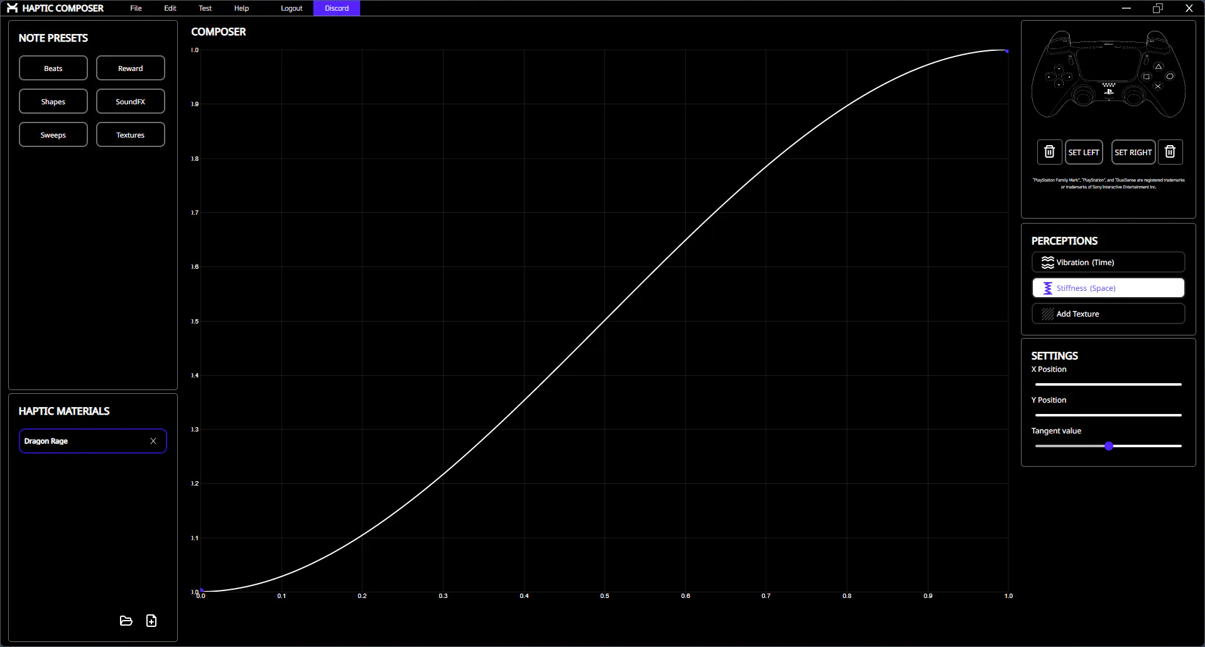Select curve start point at origin

[201, 591]
